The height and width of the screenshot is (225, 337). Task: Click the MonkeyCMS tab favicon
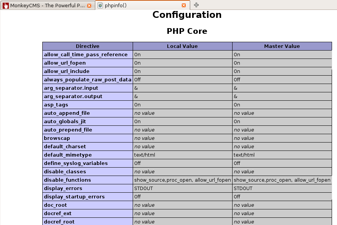[x=6, y=5]
